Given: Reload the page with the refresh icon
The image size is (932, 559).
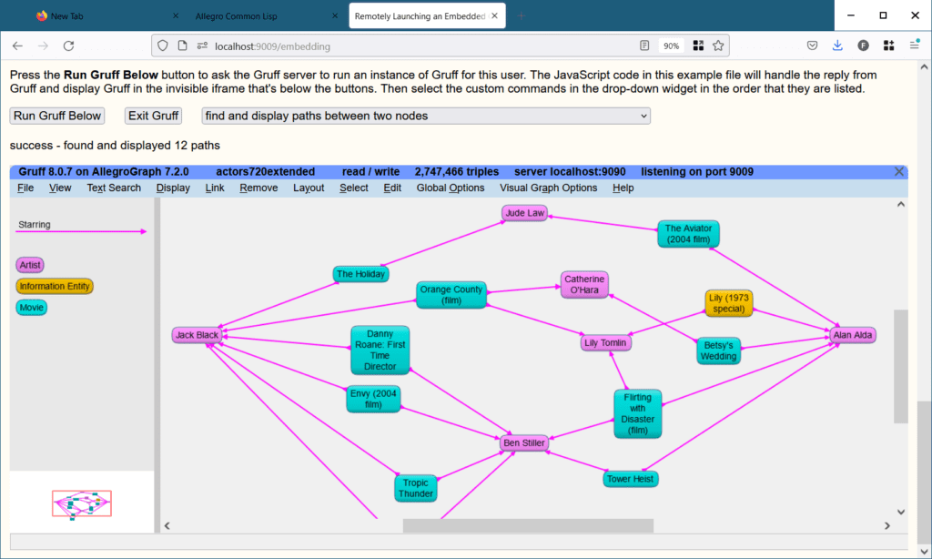Looking at the screenshot, I should (x=68, y=46).
